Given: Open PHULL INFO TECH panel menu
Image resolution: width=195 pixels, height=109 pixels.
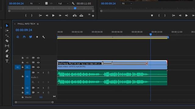Looking at the screenshot, I should click(x=38, y=24).
